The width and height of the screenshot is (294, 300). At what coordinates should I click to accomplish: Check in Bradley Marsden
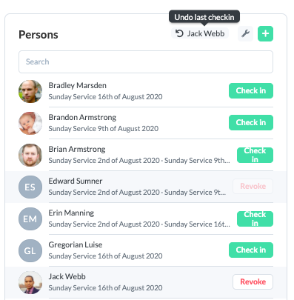click(251, 90)
